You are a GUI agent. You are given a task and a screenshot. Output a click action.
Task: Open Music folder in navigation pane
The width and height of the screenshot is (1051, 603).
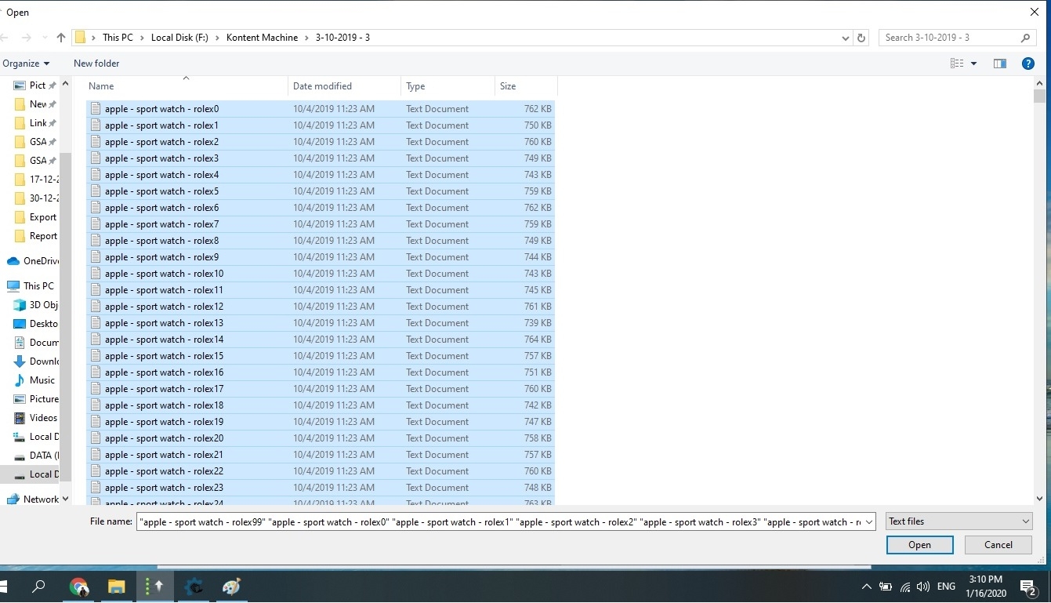(34, 380)
